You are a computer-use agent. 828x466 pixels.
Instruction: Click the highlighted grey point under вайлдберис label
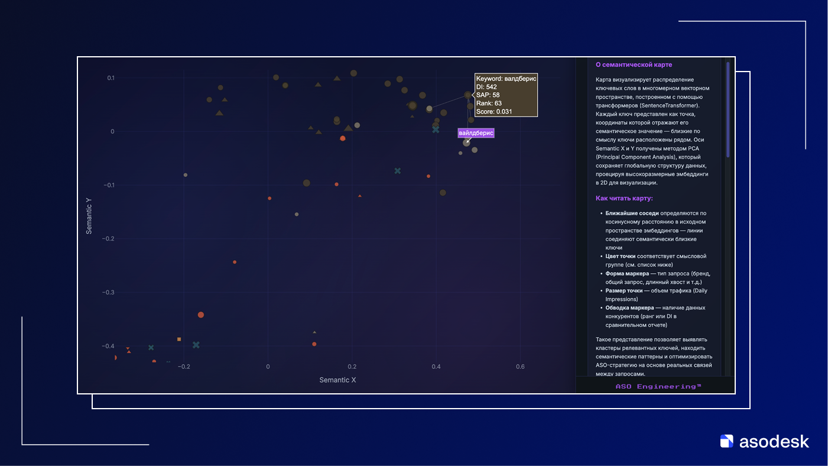coord(467,143)
